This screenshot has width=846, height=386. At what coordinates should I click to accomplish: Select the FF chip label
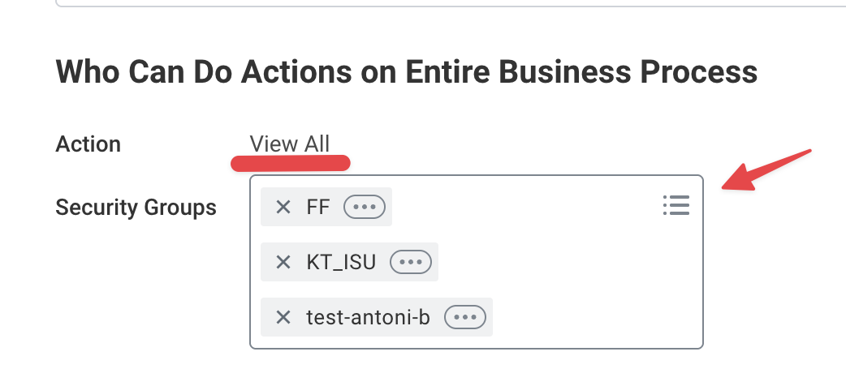[x=318, y=207]
